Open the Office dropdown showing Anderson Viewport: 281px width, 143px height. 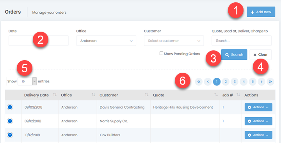(106, 41)
